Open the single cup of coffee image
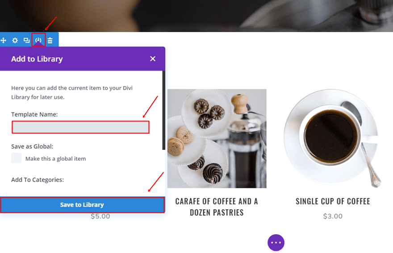The width and height of the screenshot is (393, 253). pos(333,138)
